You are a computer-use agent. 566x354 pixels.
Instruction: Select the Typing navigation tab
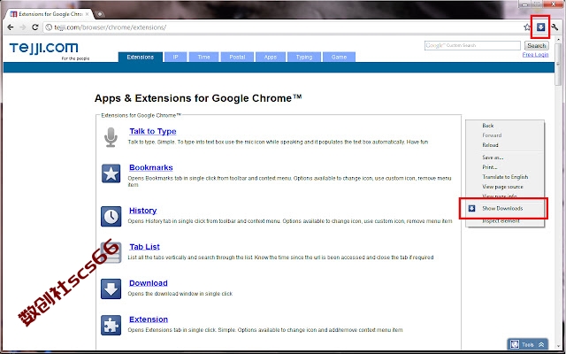(x=304, y=57)
